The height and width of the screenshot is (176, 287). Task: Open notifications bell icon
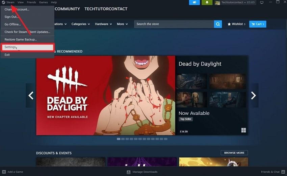click(207, 2)
